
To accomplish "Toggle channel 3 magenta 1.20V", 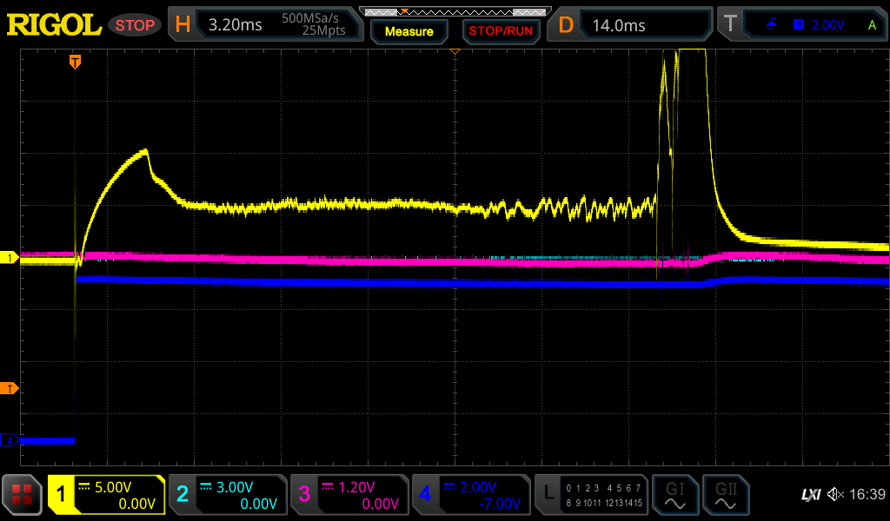I will point(348,495).
